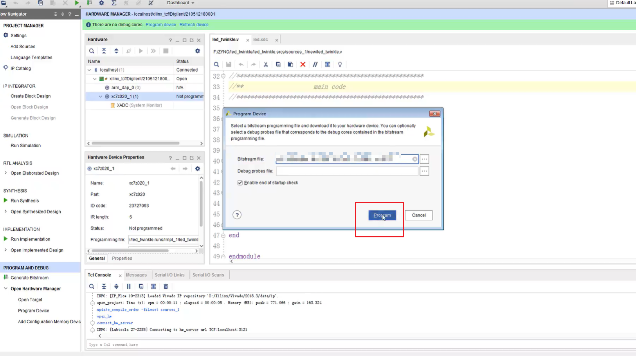The width and height of the screenshot is (636, 356).
Task: Fold code at line 32 marker
Action: (x=223, y=76)
